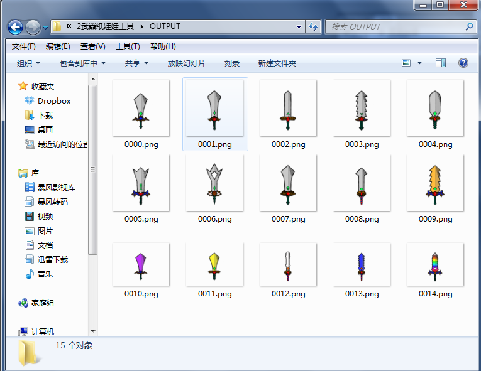Select the 0006.png sword thumbnail
This screenshot has height=371, width=481.
214,183
